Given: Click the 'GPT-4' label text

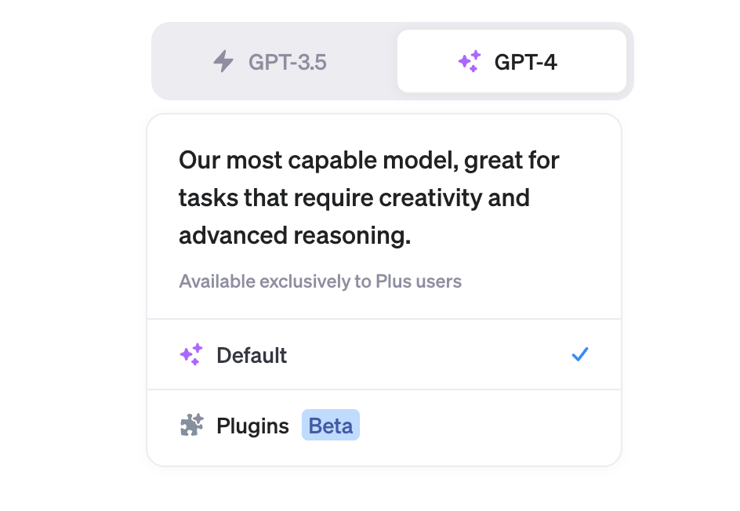Looking at the screenshot, I should click(526, 62).
